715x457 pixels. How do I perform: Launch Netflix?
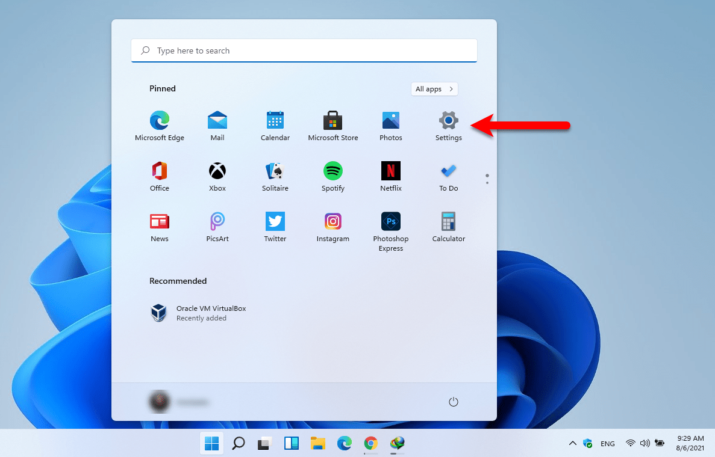click(x=391, y=177)
